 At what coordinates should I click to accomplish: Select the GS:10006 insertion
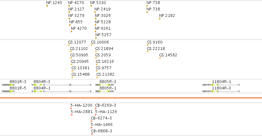coord(91,45)
